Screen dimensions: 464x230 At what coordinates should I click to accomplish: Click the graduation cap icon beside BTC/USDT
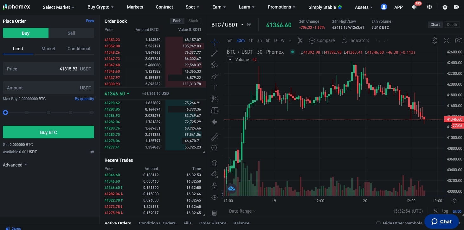click(x=249, y=25)
